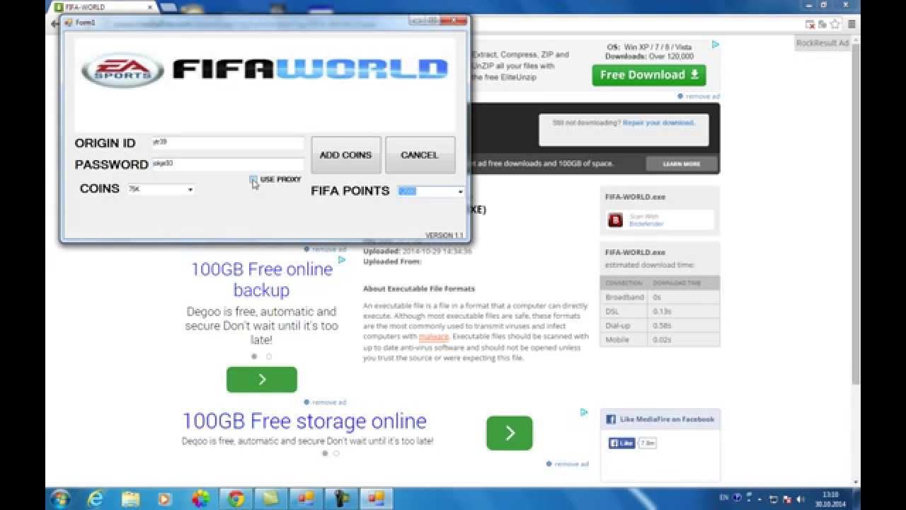The image size is (906, 510).
Task: Launch Internet Explorer from the taskbar
Action: click(95, 499)
